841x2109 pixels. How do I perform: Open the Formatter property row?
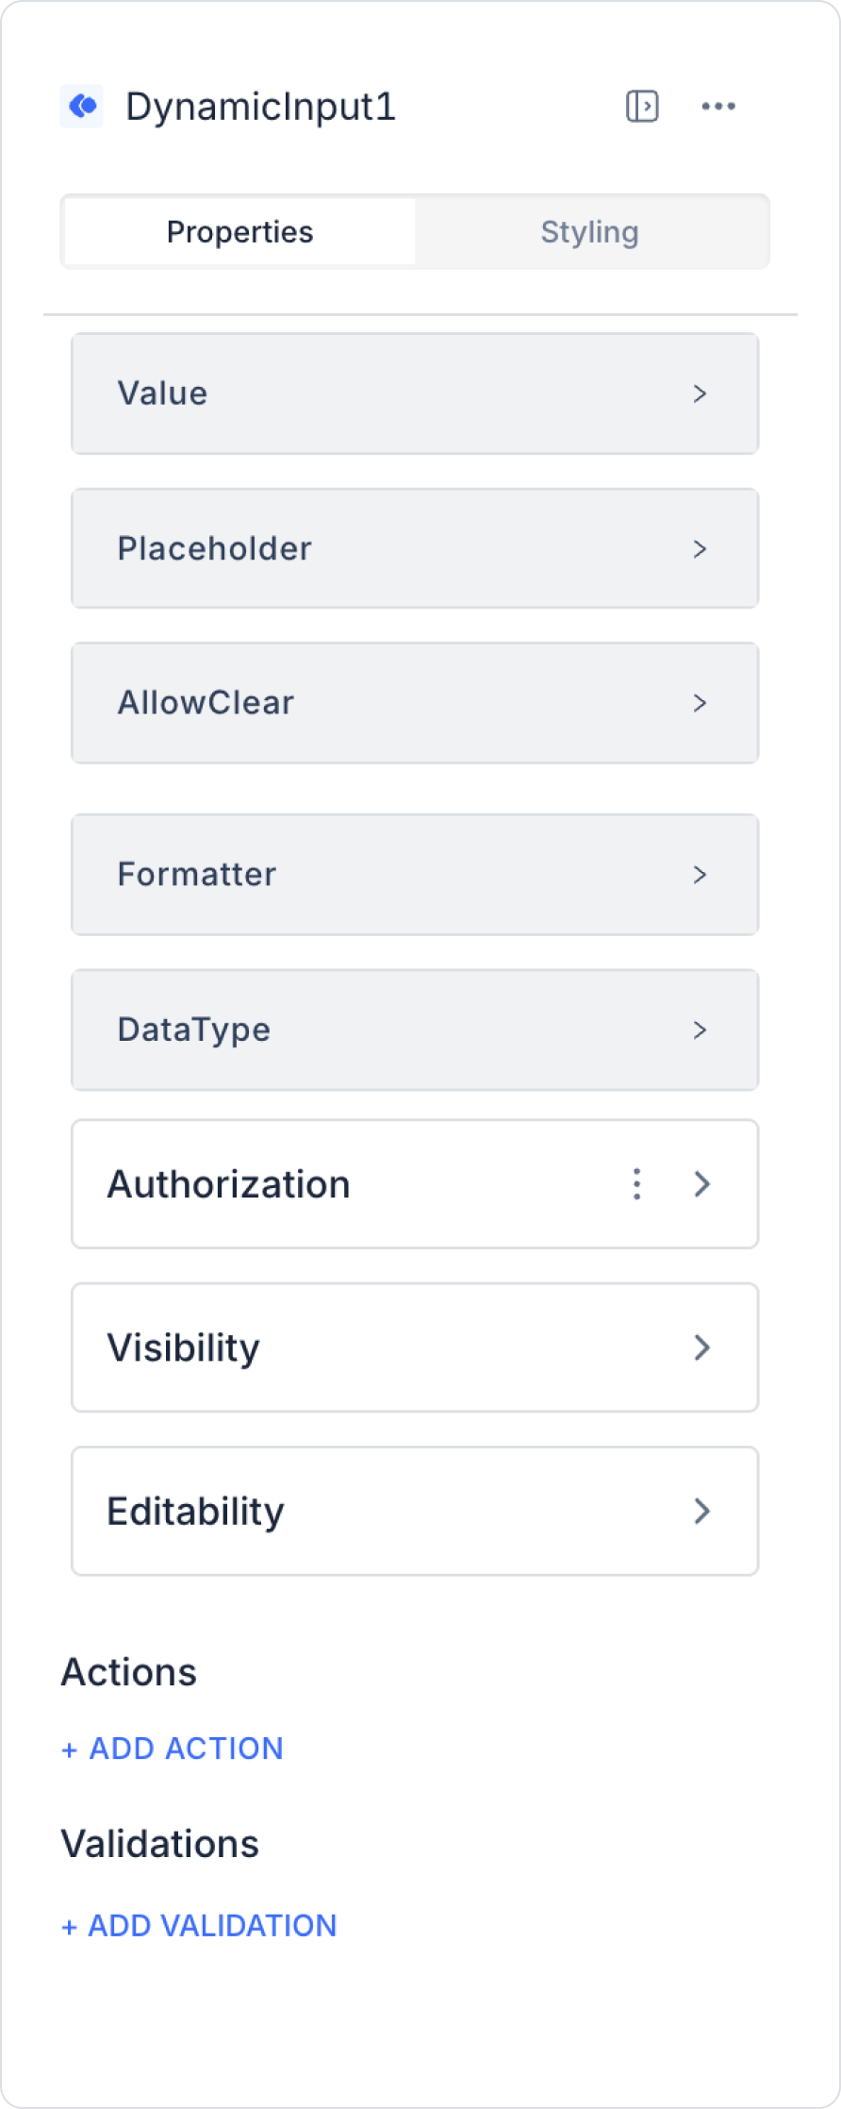click(377, 875)
